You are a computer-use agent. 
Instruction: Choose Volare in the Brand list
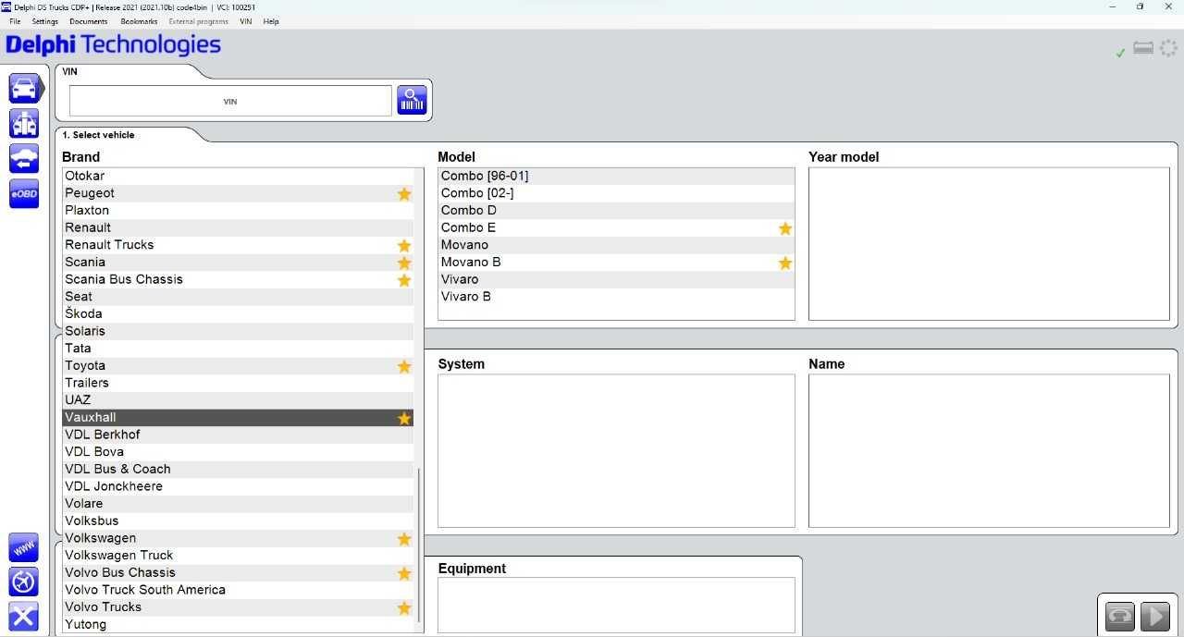tap(238, 504)
